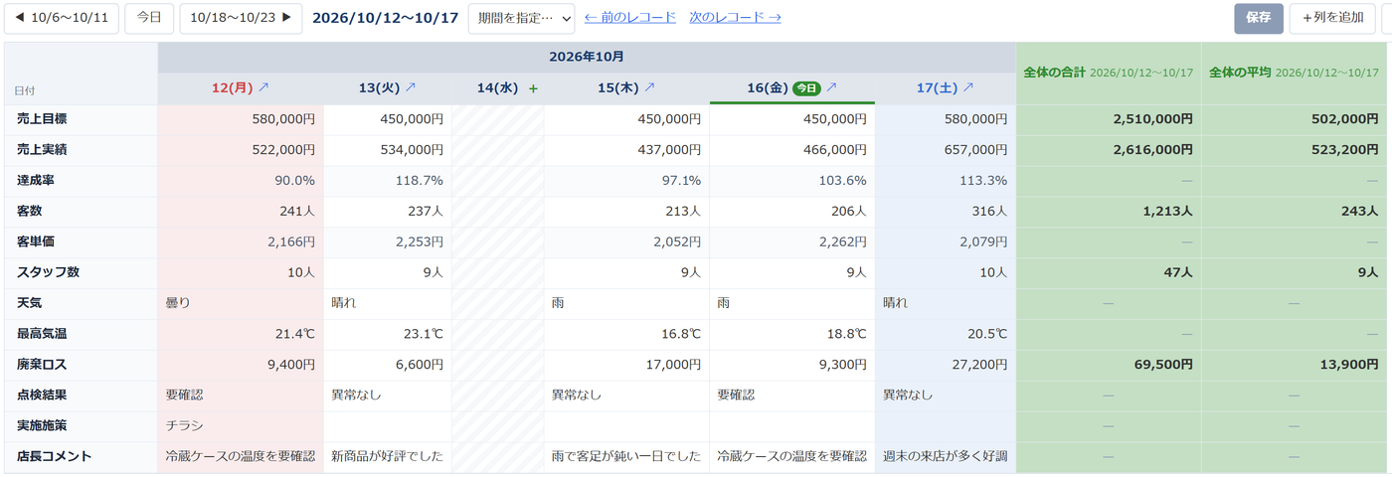Click the 今日 button
The image size is (1392, 477).
pyautogui.click(x=149, y=18)
